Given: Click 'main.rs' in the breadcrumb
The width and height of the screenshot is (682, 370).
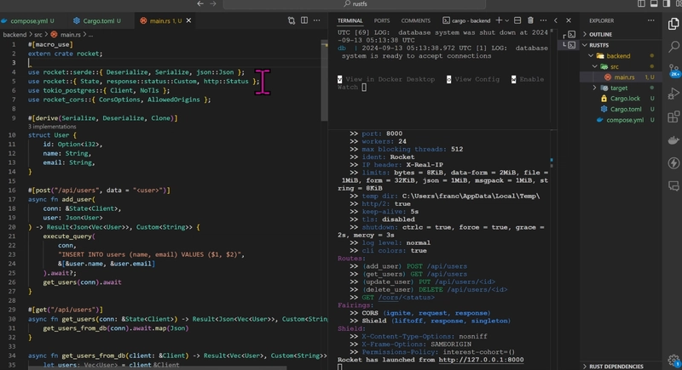Looking at the screenshot, I should (x=70, y=34).
